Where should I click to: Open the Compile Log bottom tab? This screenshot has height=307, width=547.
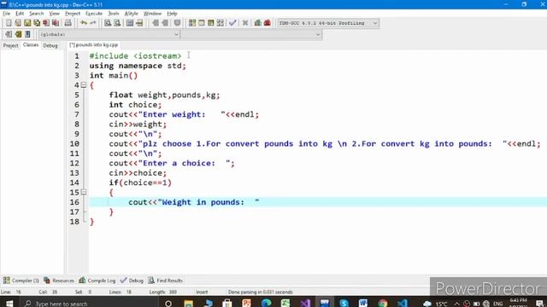pyautogui.click(x=97, y=281)
